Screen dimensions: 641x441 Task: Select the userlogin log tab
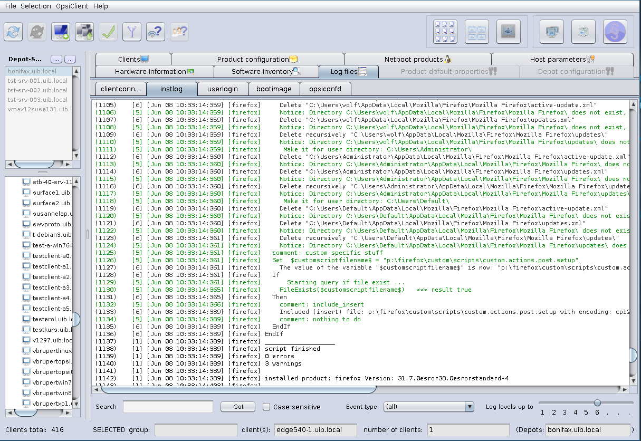point(223,89)
